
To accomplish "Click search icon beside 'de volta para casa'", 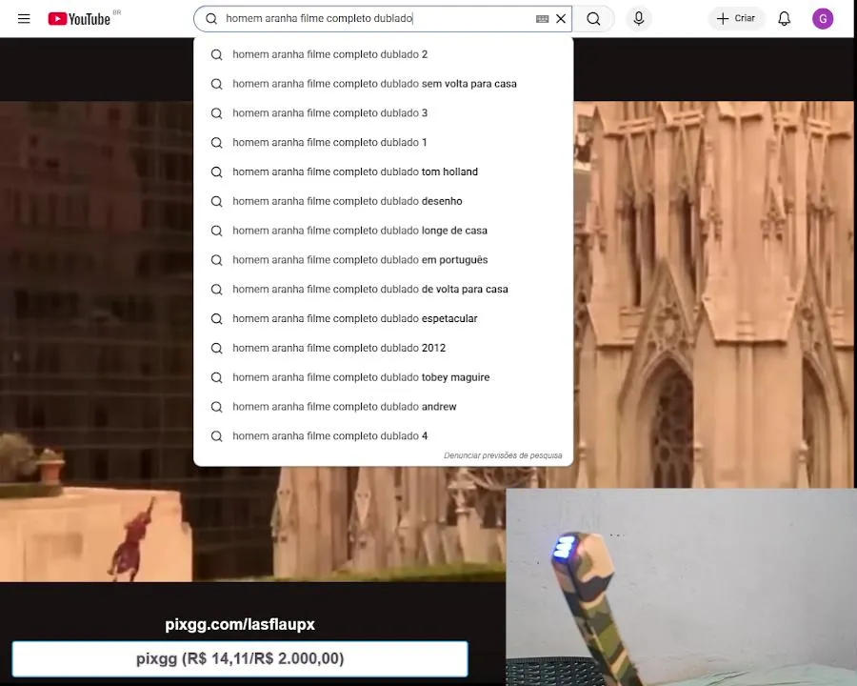I will 217,290.
